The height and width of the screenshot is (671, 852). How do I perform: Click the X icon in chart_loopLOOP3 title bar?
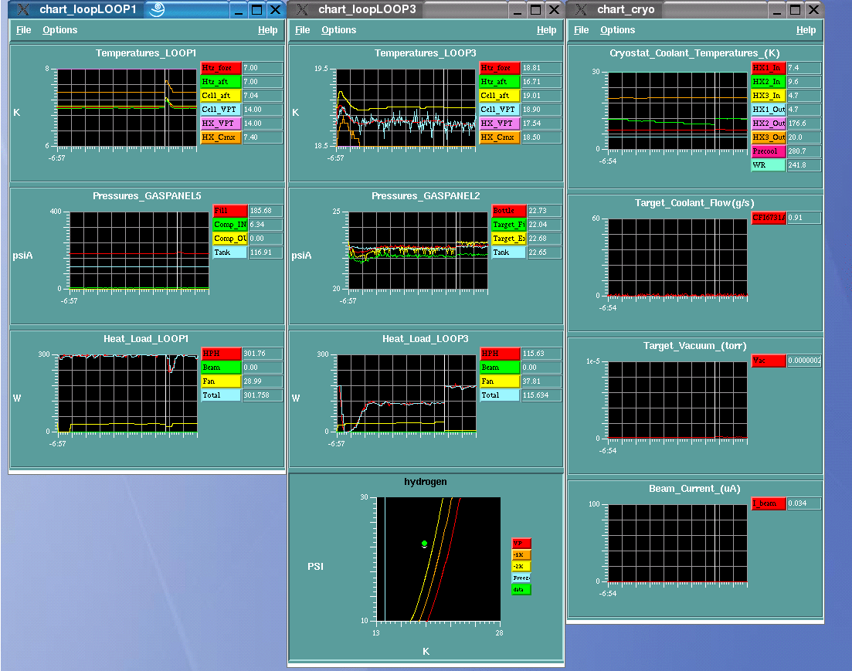(x=302, y=10)
